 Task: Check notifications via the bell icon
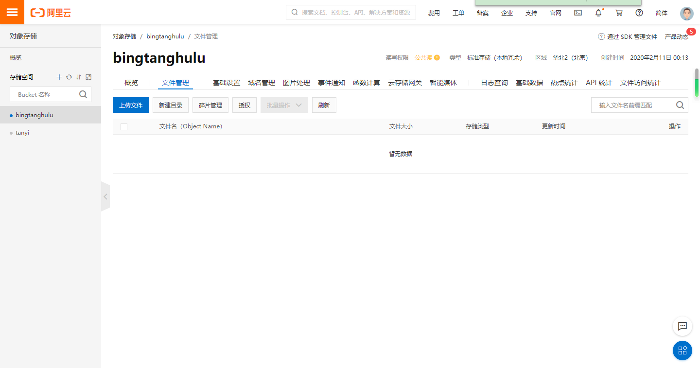click(x=598, y=13)
